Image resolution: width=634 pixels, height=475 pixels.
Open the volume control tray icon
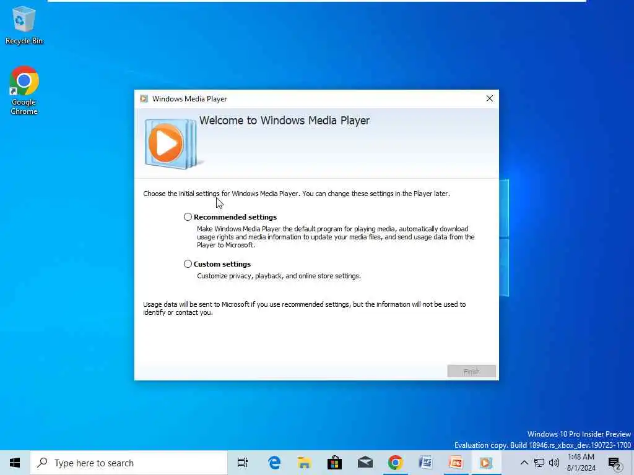coord(554,463)
